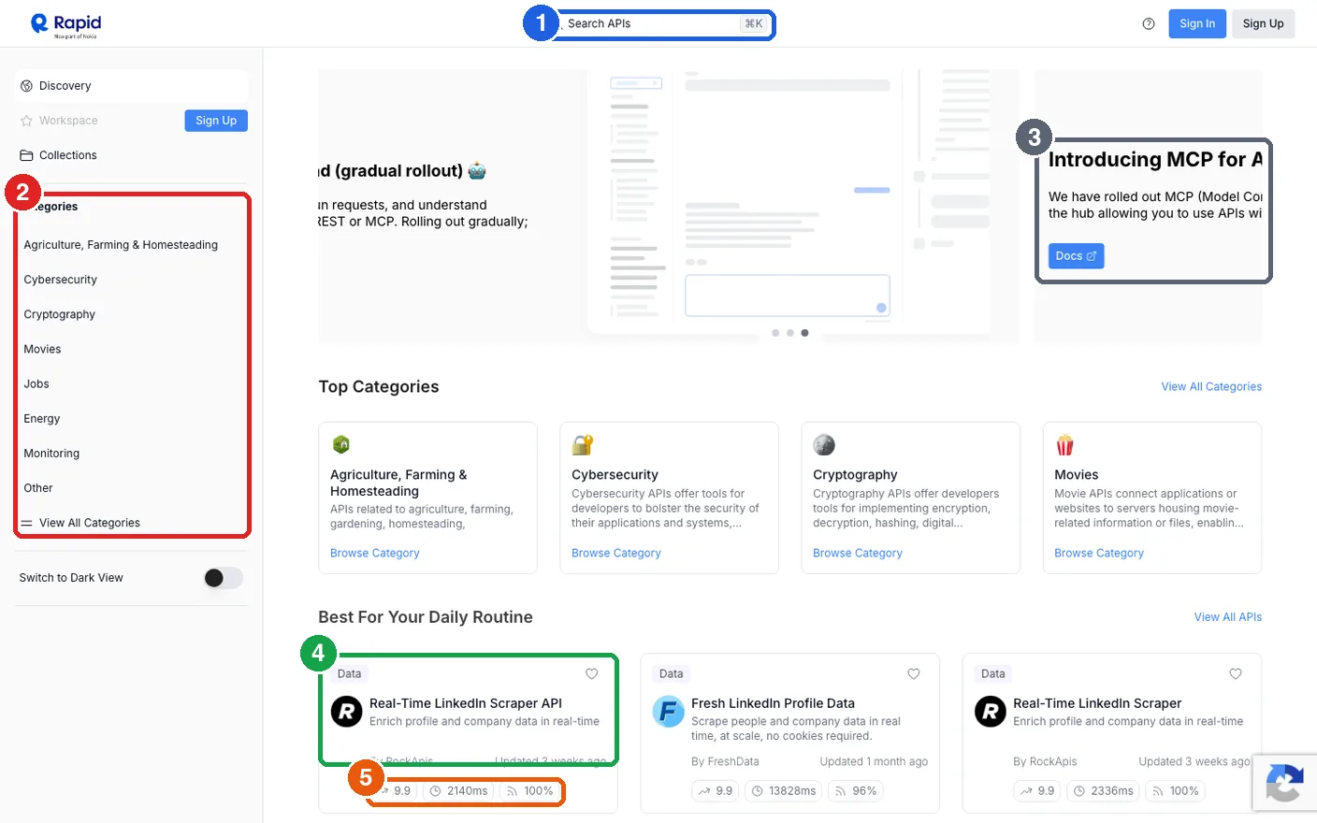Click the 96% success rate badge
The height and width of the screenshot is (823, 1317).
point(856,791)
